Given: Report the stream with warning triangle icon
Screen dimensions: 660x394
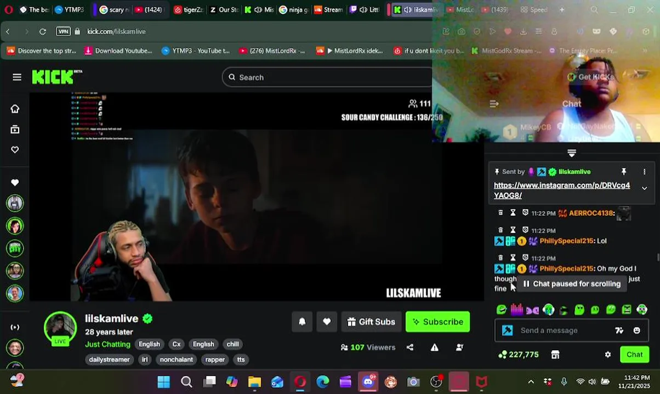Looking at the screenshot, I should click(435, 347).
